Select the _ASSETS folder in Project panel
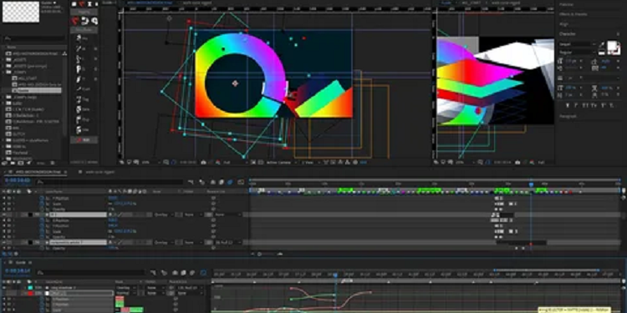The width and height of the screenshot is (627, 313). coord(19,59)
